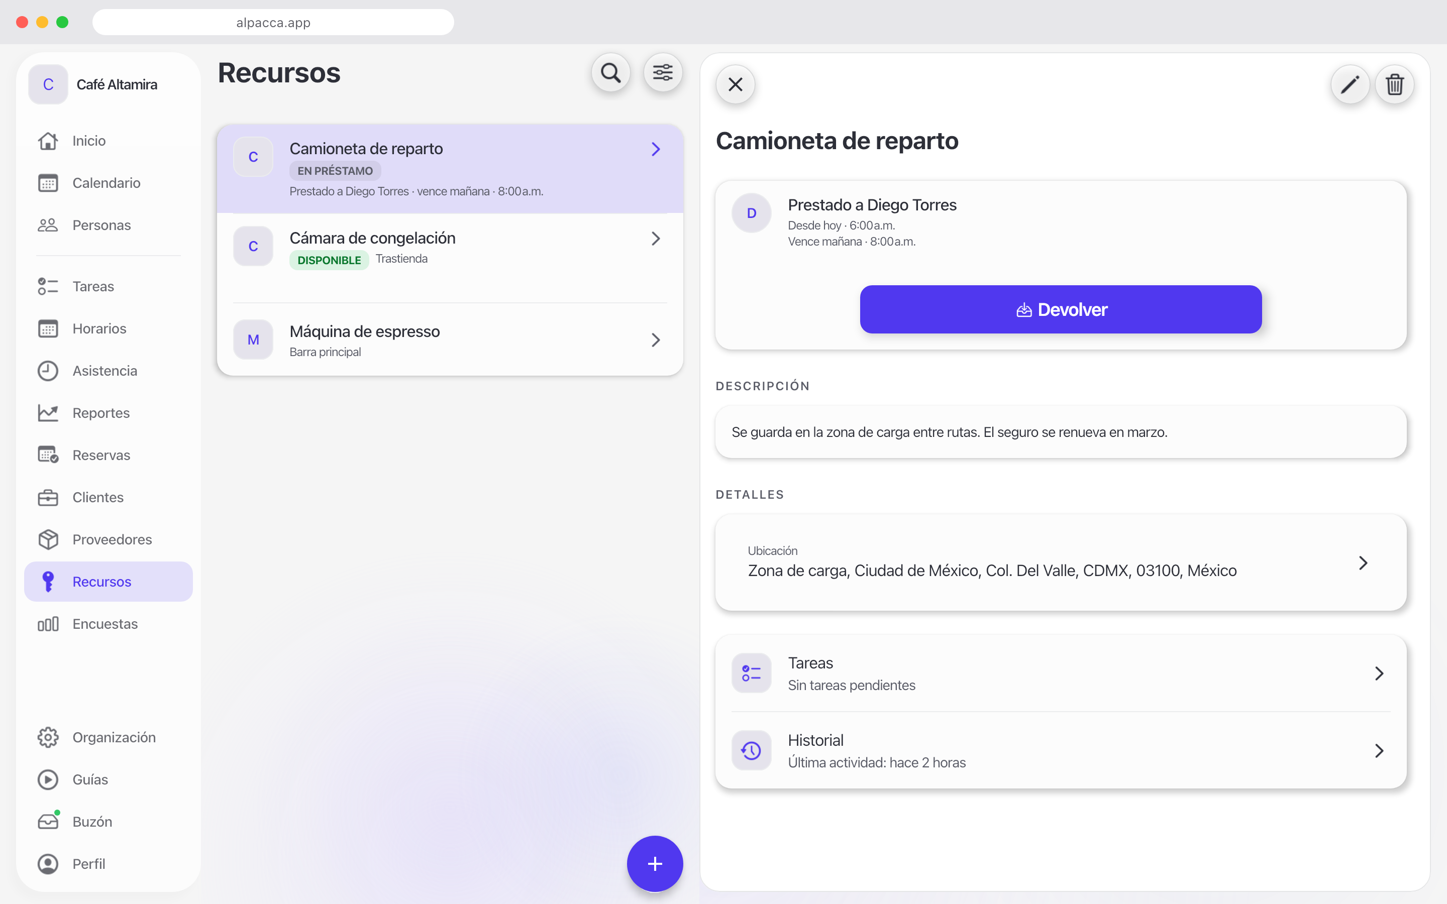Open Organización settings label
Viewport: 1447px width, 904px height.
(x=114, y=737)
